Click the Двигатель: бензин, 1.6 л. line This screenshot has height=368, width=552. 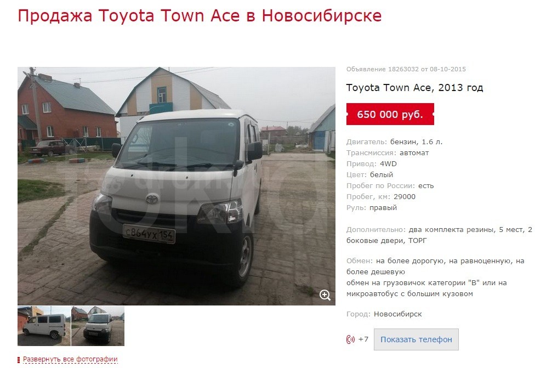tap(394, 142)
